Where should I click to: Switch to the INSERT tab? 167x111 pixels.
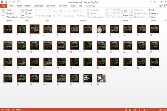tap(19, 6)
